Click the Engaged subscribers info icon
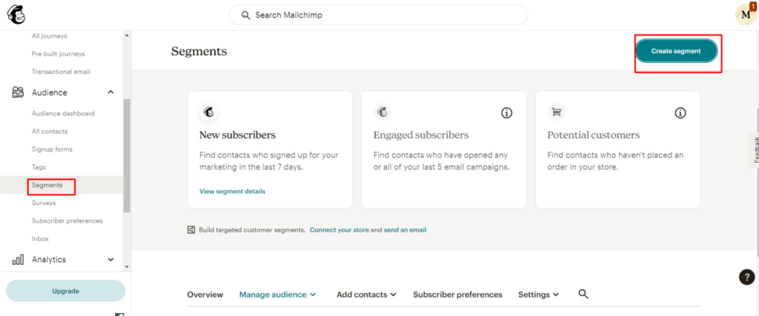759x316 pixels. click(506, 112)
